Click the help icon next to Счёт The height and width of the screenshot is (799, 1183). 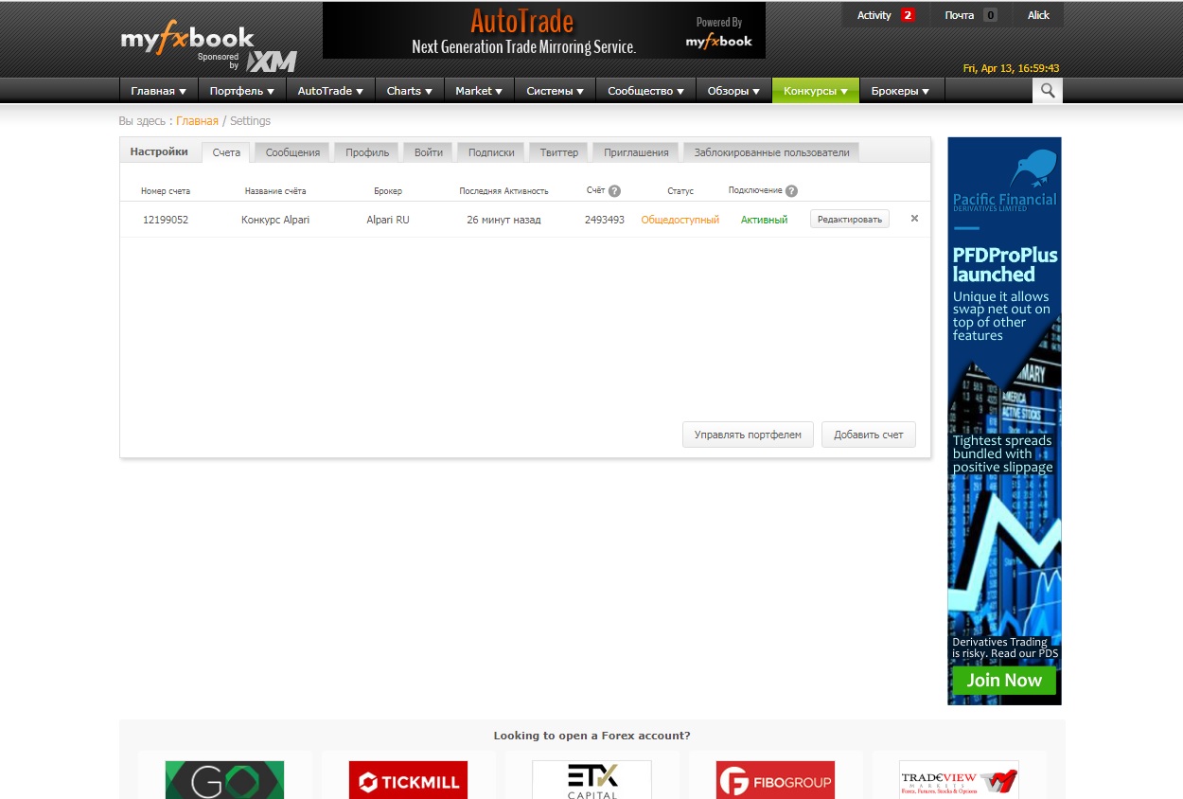coord(614,190)
